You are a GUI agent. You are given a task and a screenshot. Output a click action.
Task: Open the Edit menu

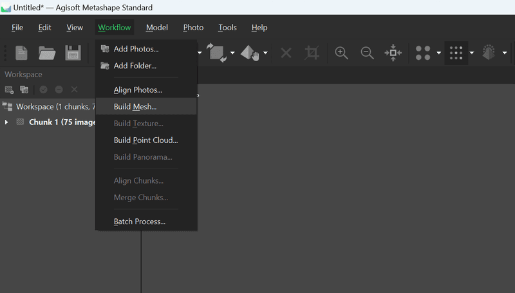(44, 28)
